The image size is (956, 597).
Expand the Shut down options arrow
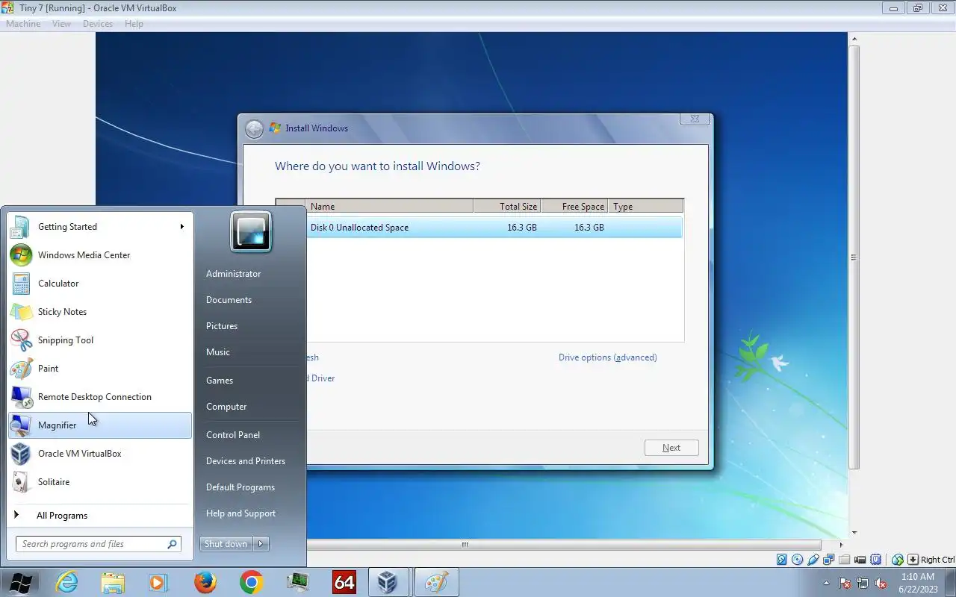point(261,544)
